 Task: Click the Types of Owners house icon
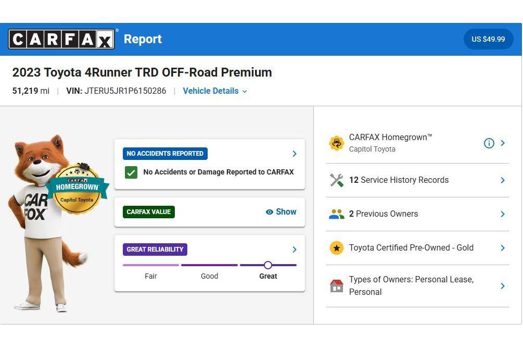pyautogui.click(x=337, y=286)
